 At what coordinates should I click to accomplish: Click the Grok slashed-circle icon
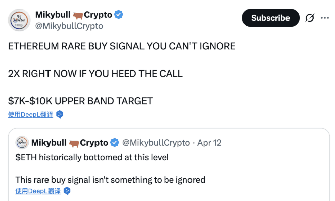[310, 18]
